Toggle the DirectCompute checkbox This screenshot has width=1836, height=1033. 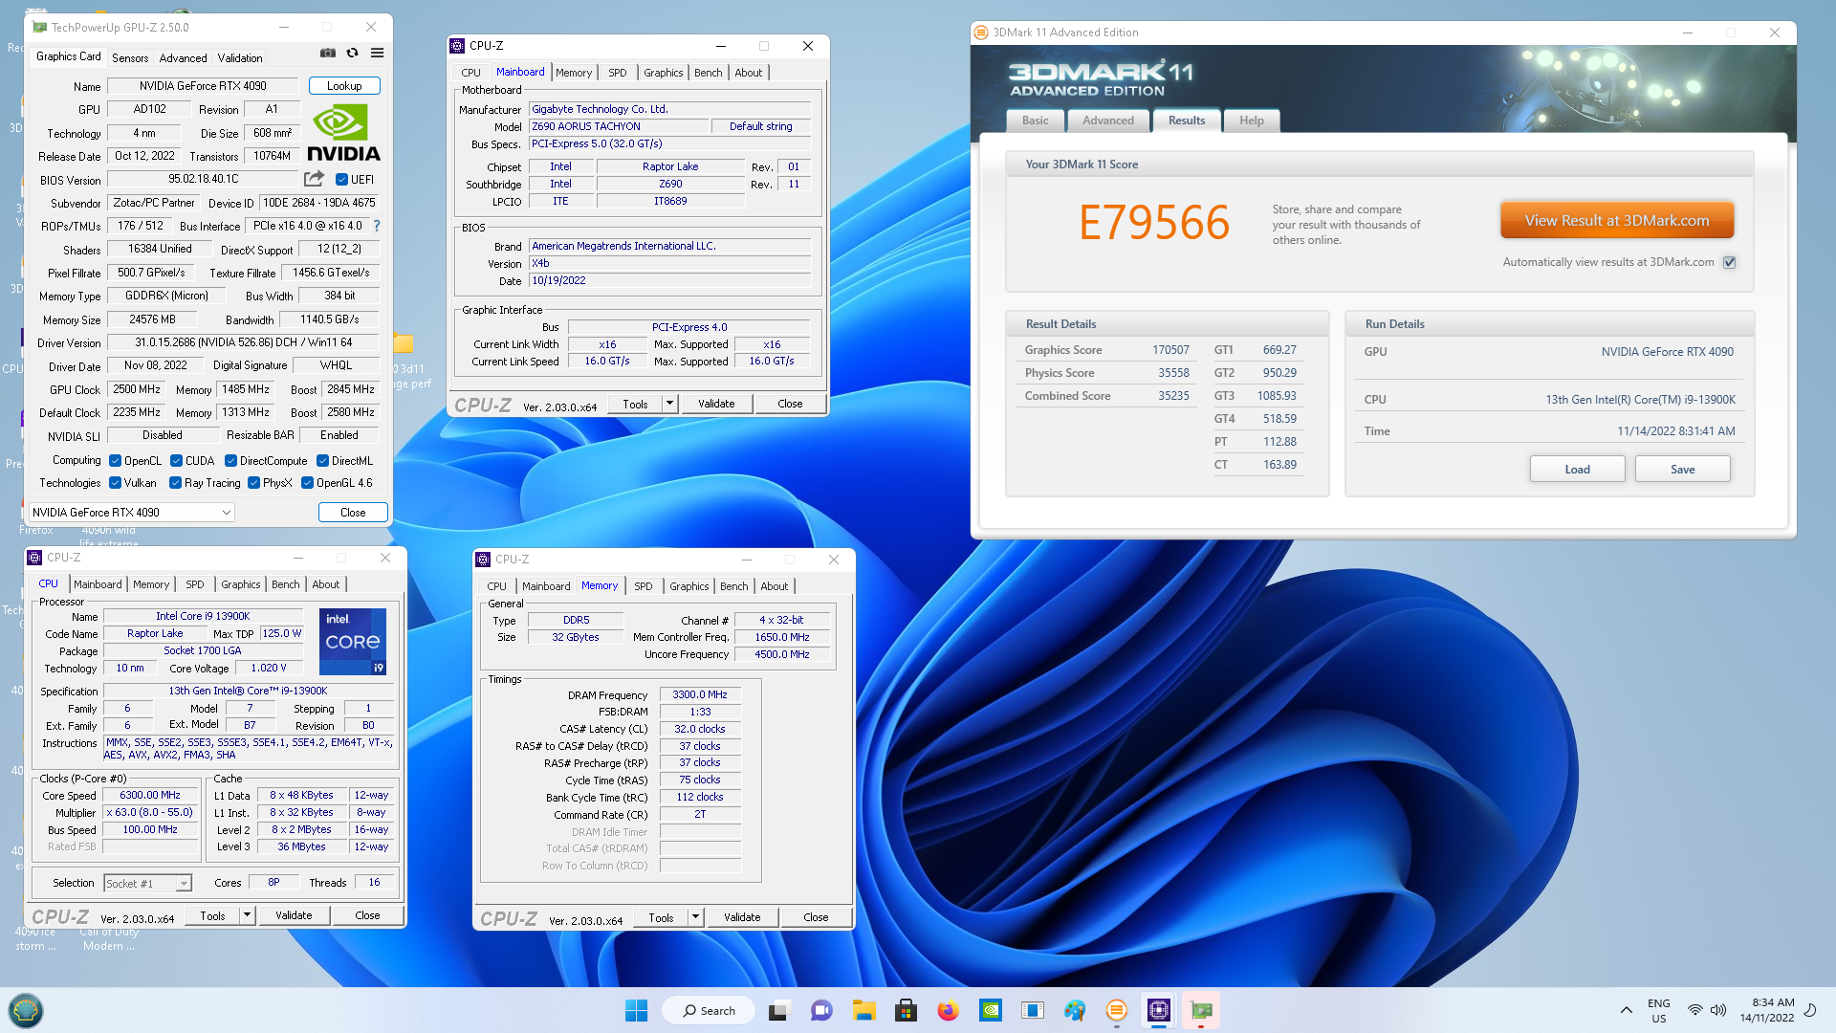[230, 461]
